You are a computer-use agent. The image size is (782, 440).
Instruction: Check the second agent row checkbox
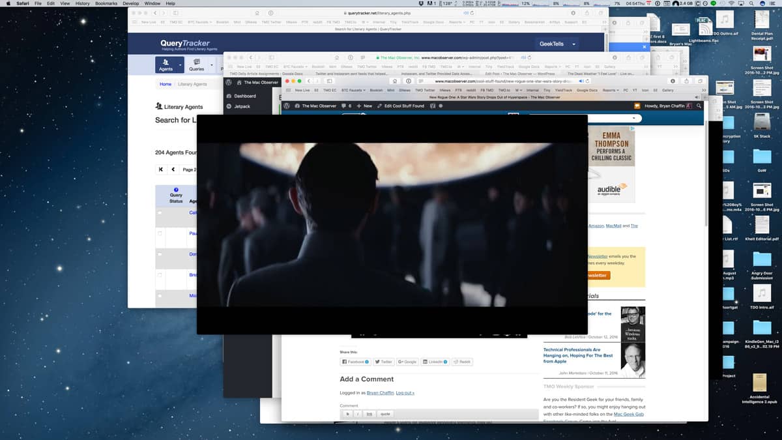(x=160, y=233)
